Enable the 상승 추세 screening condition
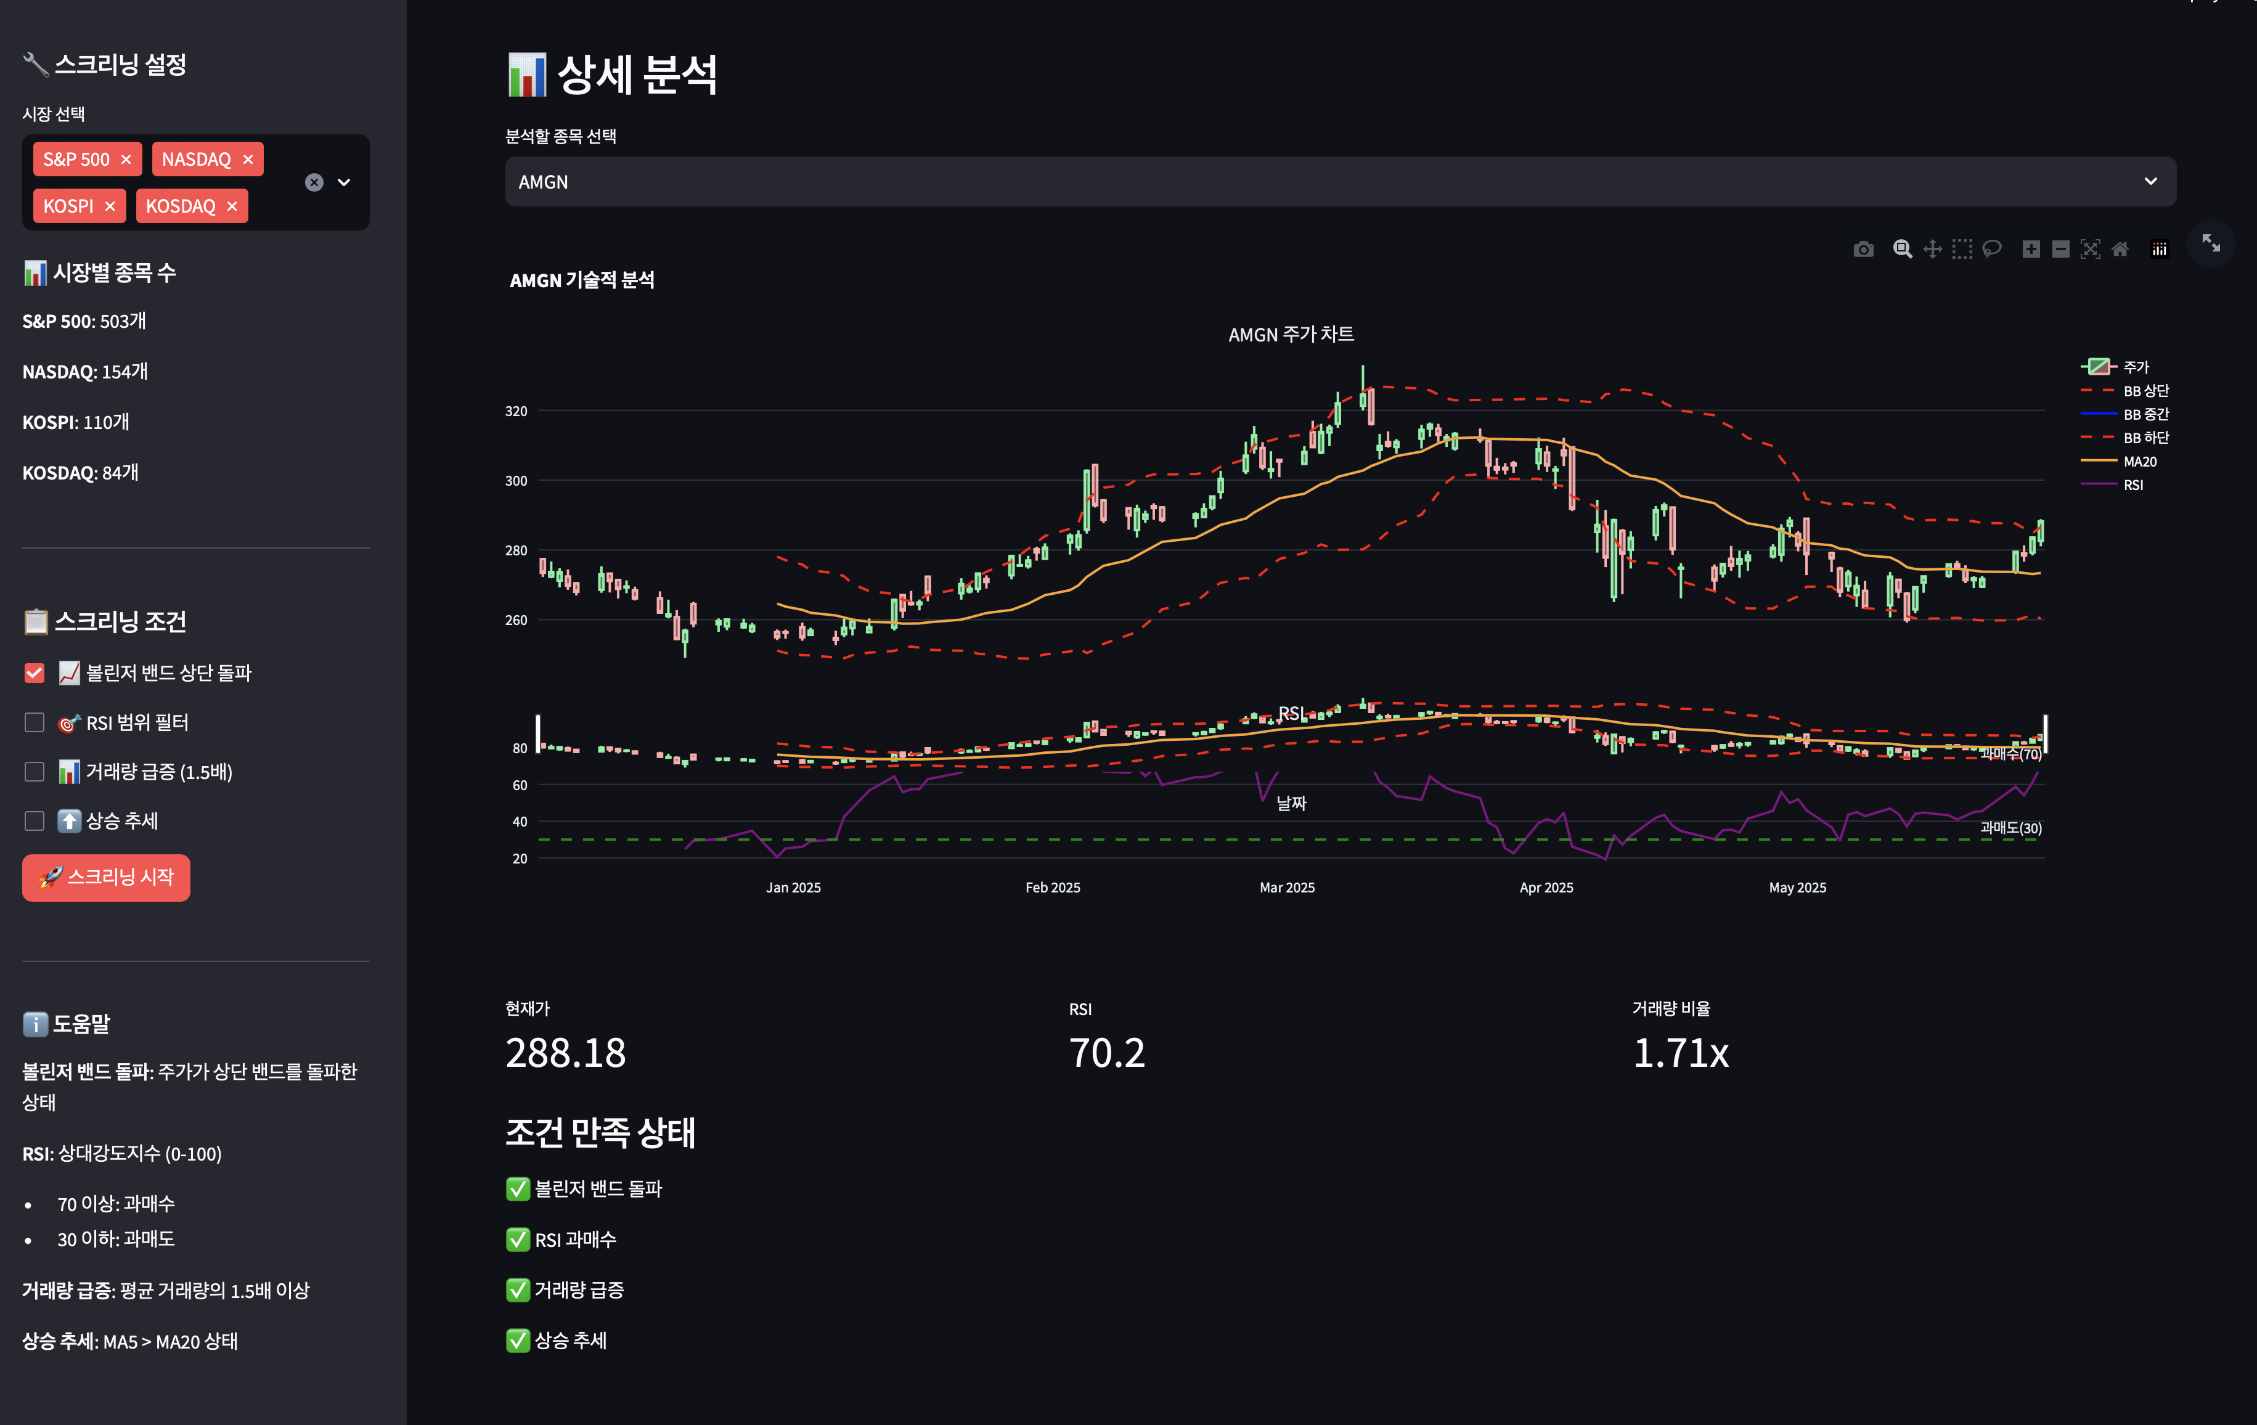This screenshot has width=2257, height=1425. tap(35, 820)
